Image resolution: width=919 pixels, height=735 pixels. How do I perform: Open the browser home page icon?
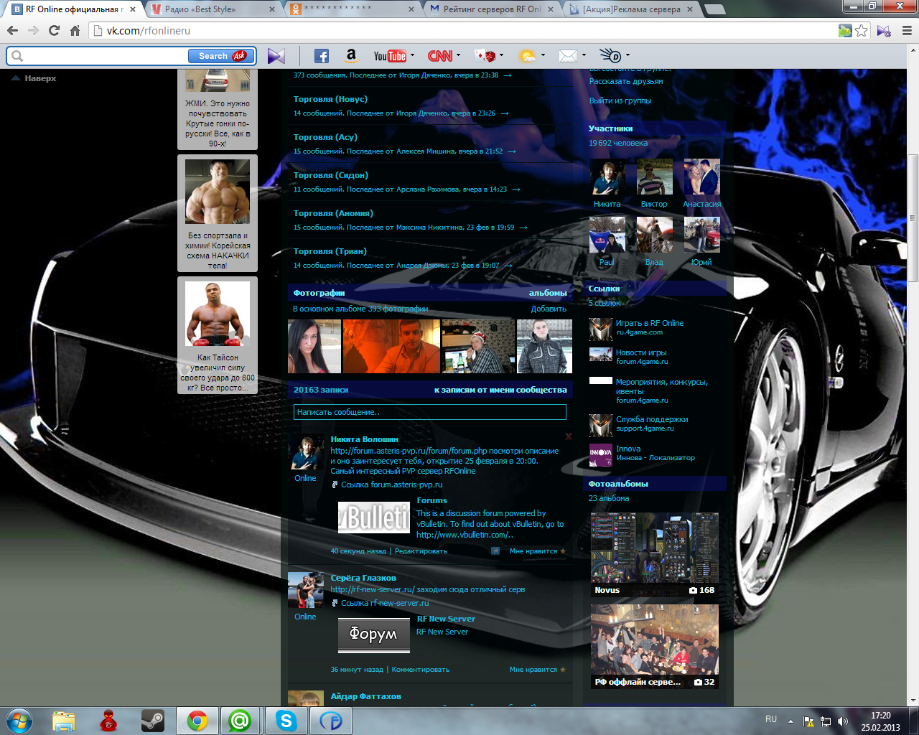[x=75, y=31]
